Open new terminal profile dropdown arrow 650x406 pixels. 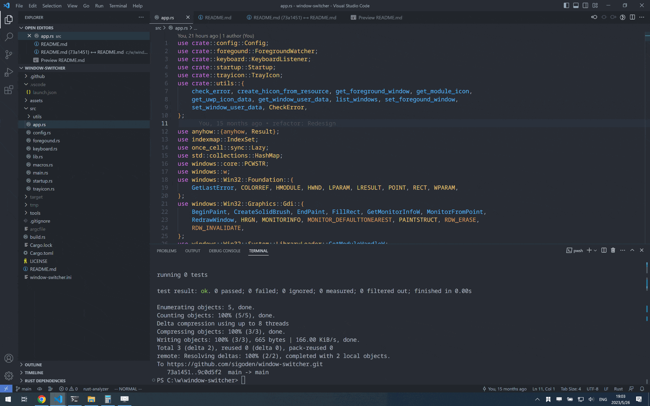(x=595, y=250)
